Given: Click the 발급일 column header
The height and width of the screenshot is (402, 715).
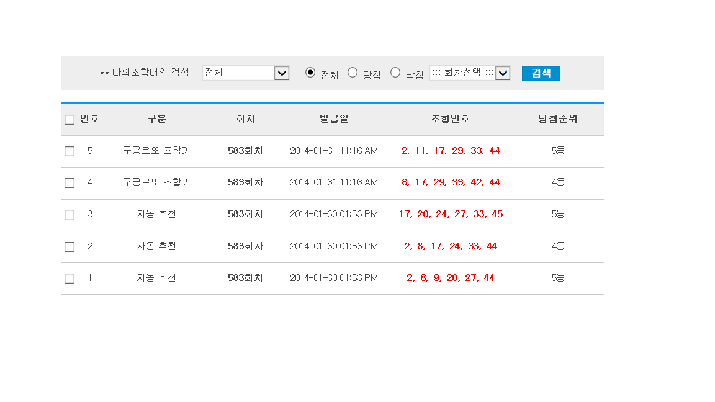Looking at the screenshot, I should tap(334, 119).
